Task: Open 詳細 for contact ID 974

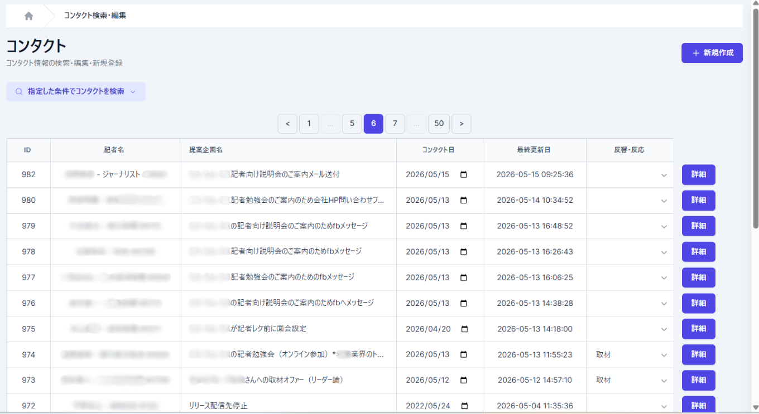Action: tap(699, 354)
